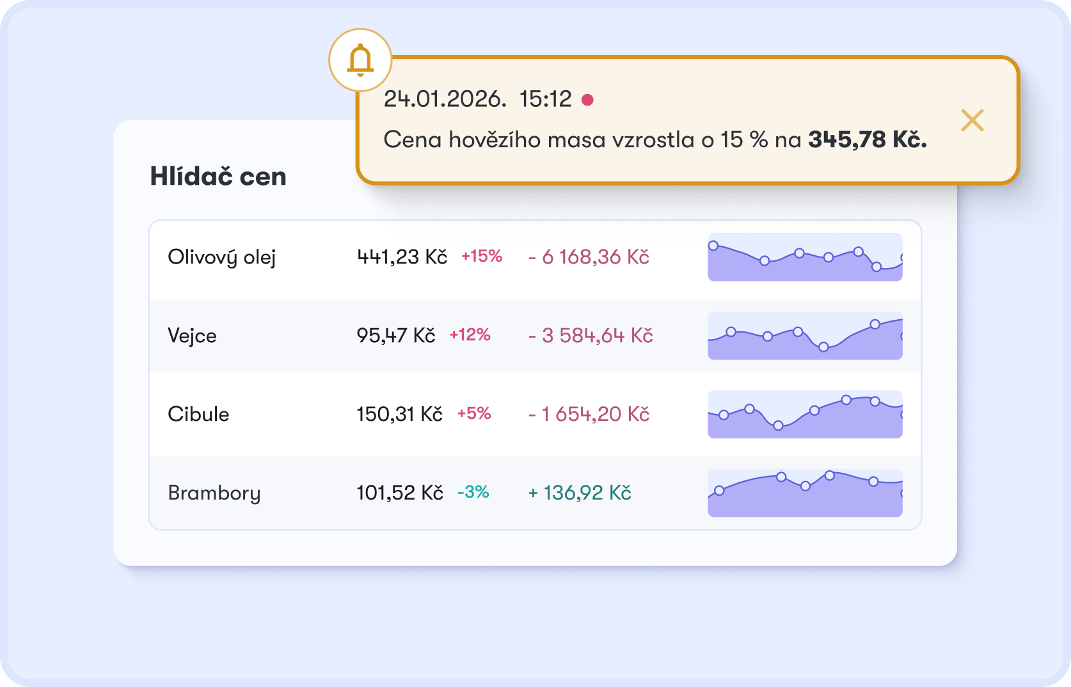The width and height of the screenshot is (1071, 687).
Task: Click the +5% change for Cibule
Action: (x=474, y=414)
